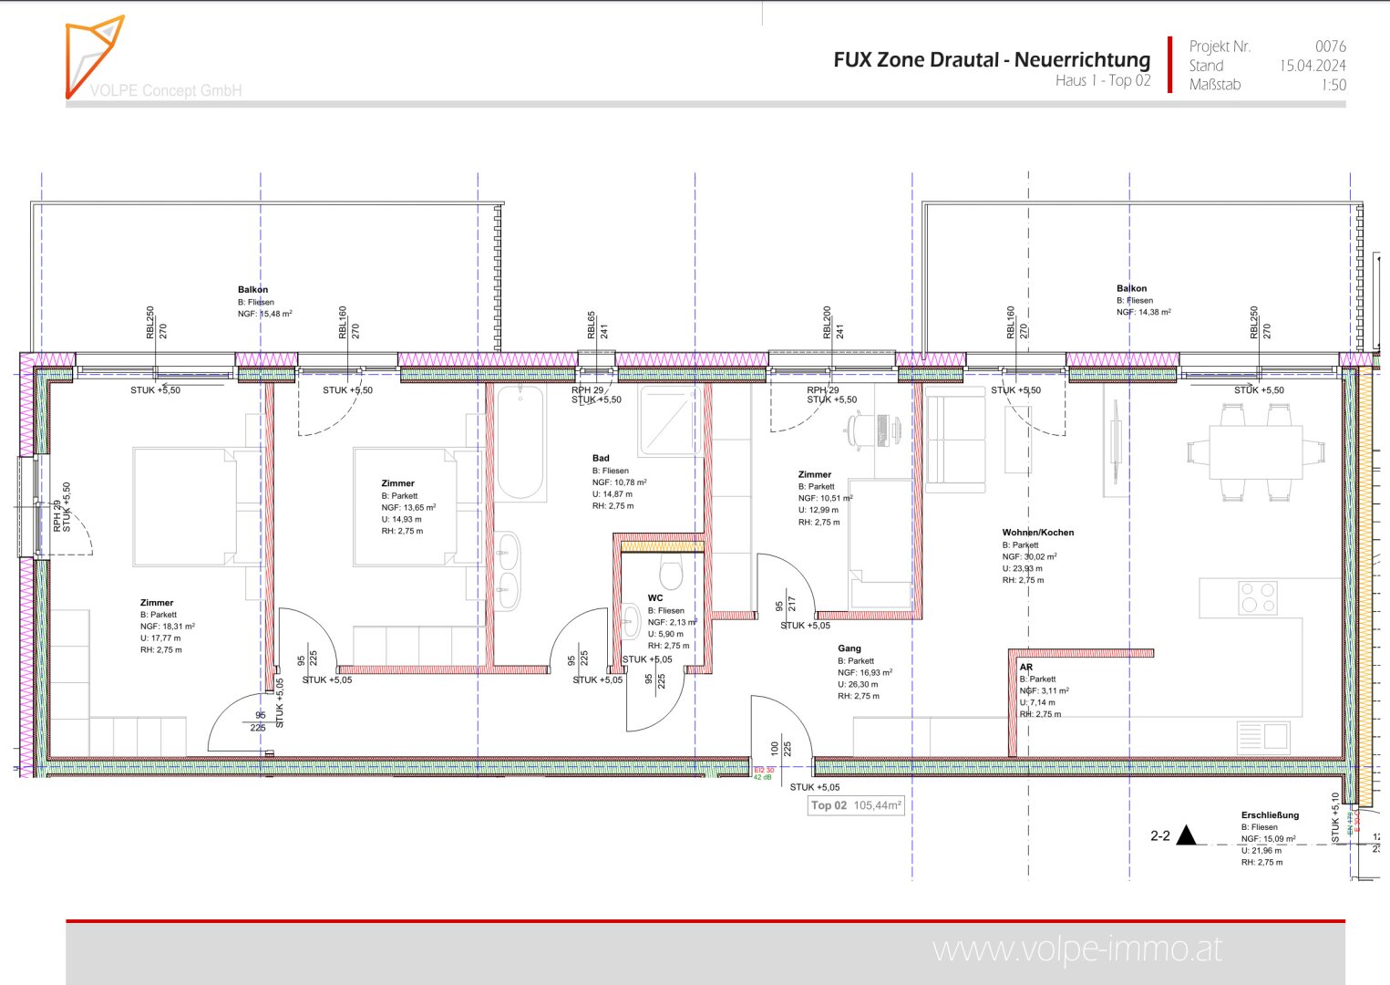Screen dimensions: 1390x985
Task: Click the kitchen sink with drainer symbol
Action: [x=1263, y=737]
